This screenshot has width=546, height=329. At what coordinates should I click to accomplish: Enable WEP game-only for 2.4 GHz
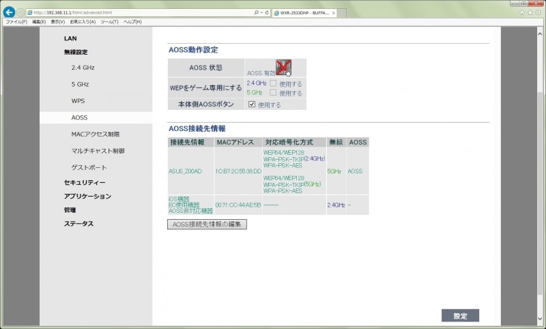273,83
